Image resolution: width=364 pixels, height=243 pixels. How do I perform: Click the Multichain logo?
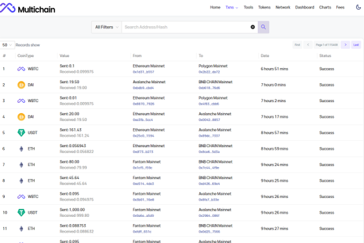[x=27, y=9]
